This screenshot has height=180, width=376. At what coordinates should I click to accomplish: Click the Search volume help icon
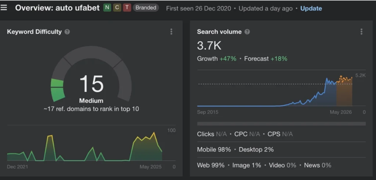pos(247,32)
